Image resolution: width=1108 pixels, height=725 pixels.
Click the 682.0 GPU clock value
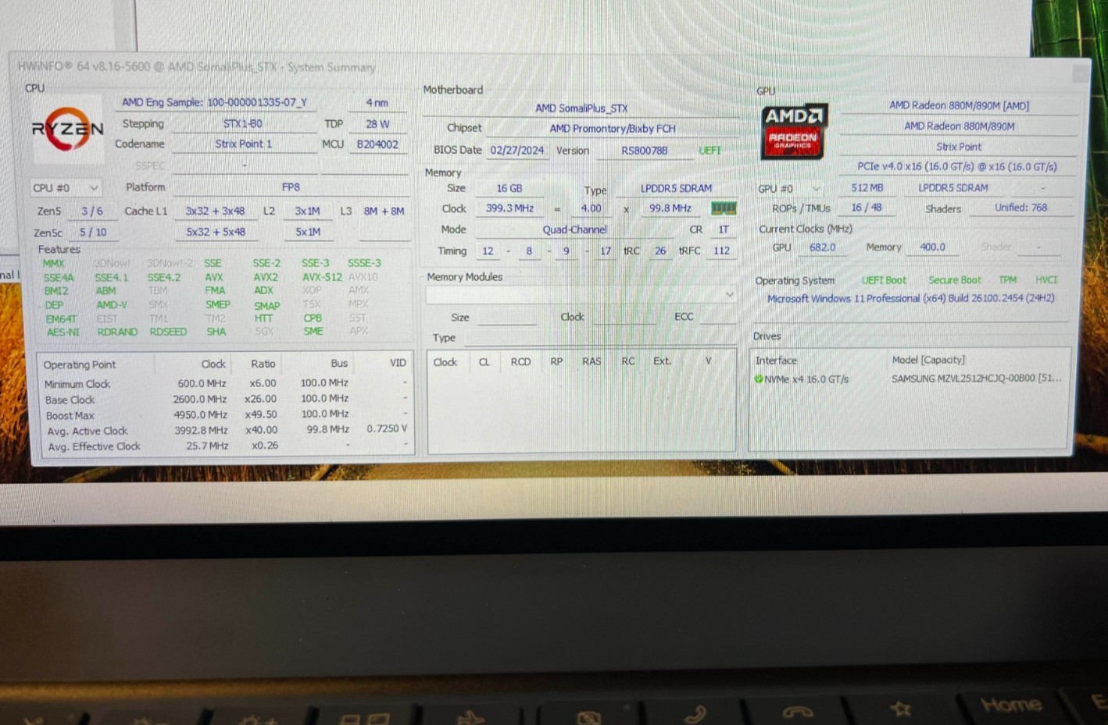coord(822,247)
